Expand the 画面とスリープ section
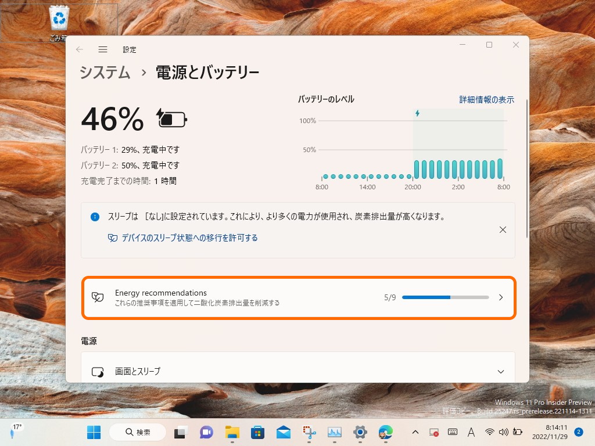 click(298, 371)
